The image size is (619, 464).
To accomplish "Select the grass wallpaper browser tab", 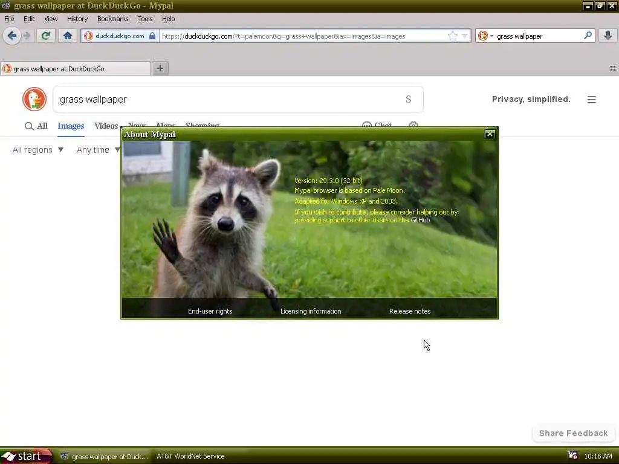I will [x=76, y=69].
